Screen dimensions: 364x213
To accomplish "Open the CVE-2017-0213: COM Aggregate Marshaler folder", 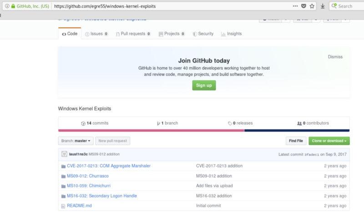I will (109, 166).
